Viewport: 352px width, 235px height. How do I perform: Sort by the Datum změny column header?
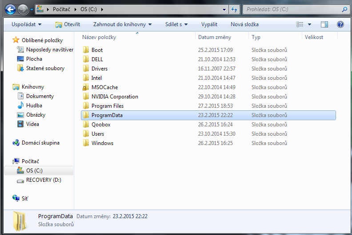pos(222,37)
